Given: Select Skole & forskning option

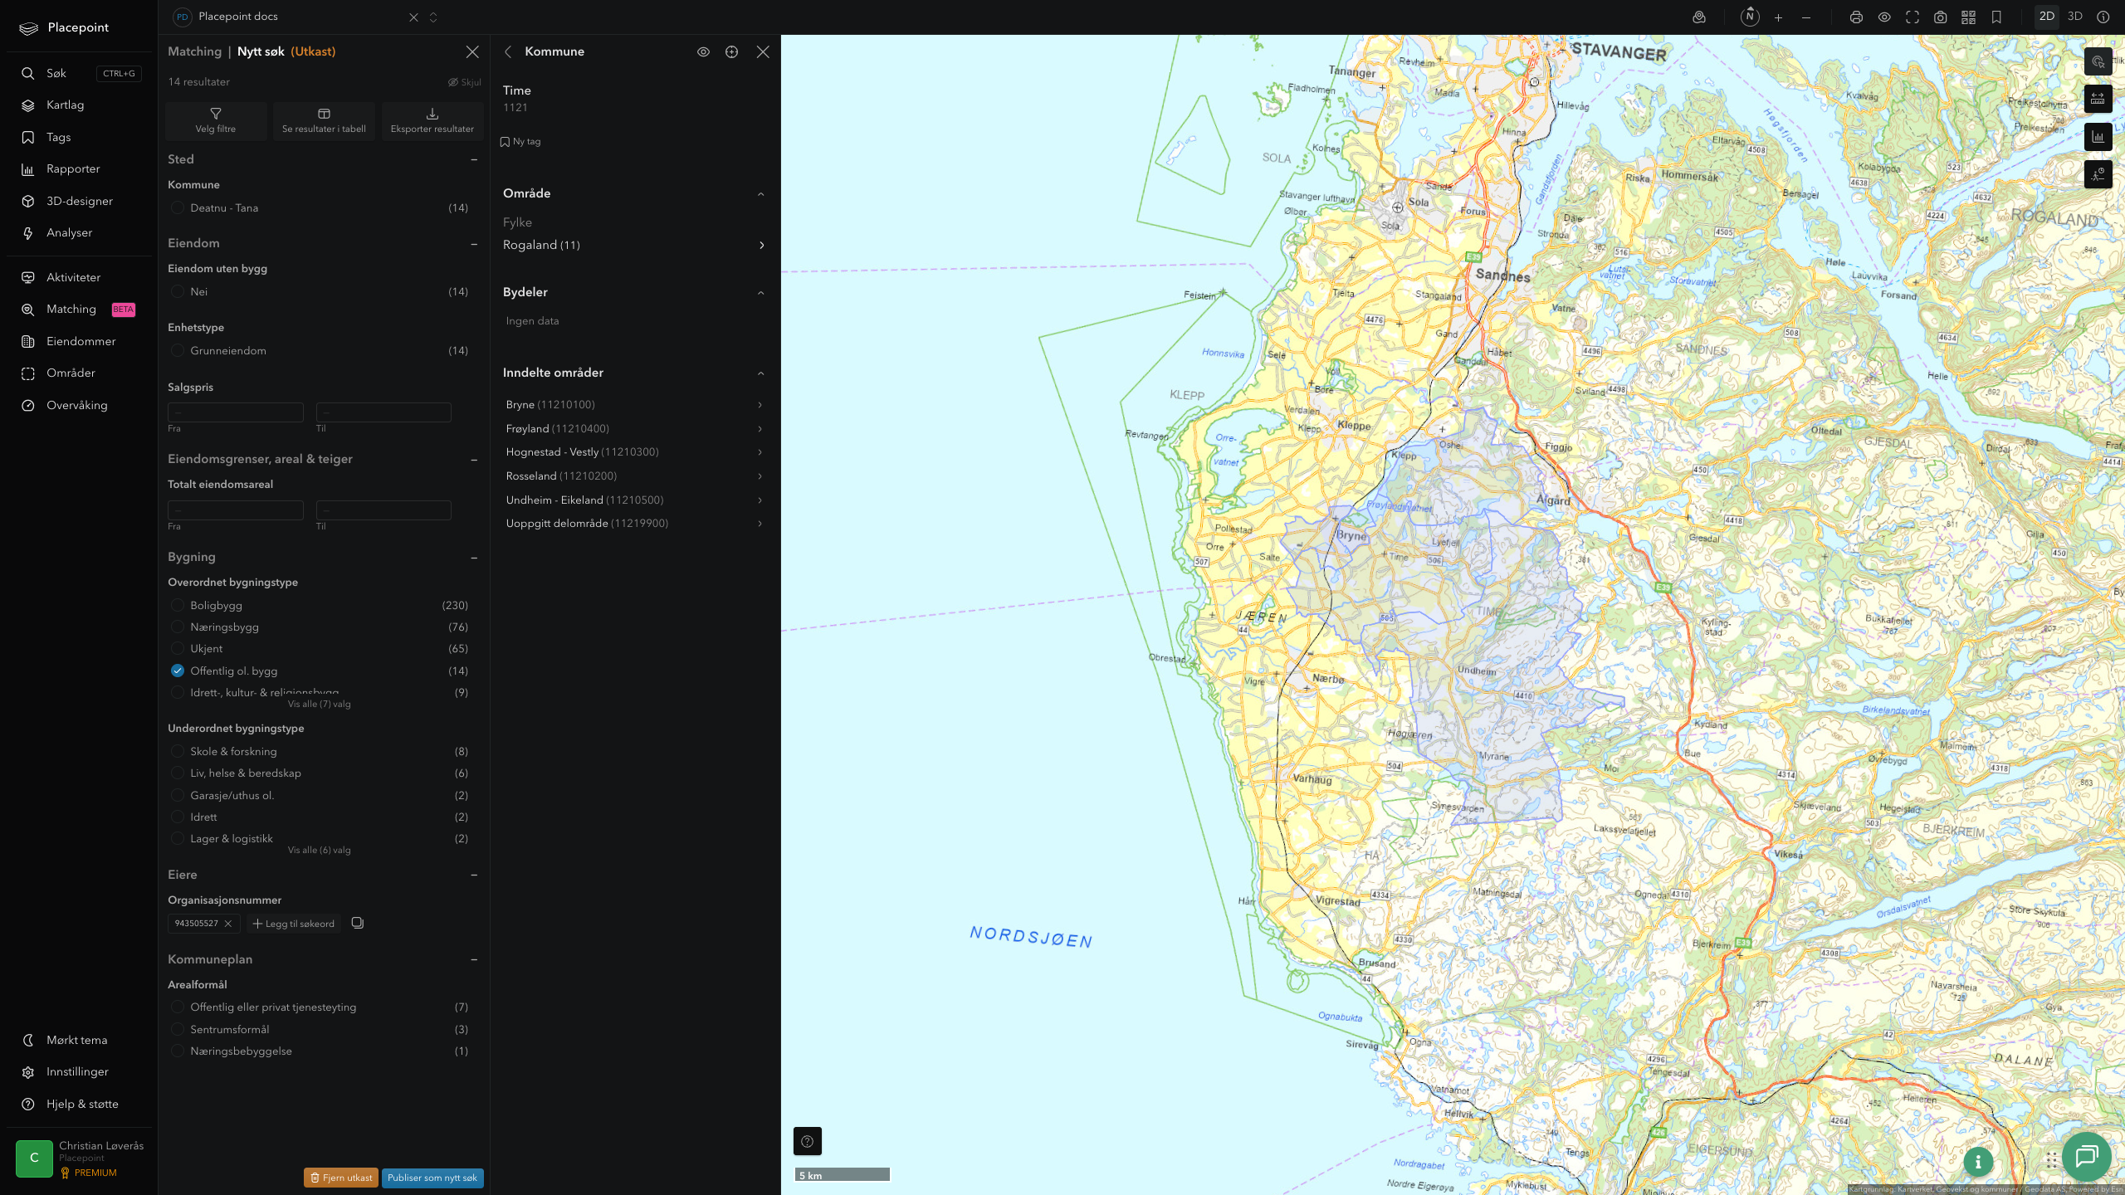Looking at the screenshot, I should coord(178,752).
